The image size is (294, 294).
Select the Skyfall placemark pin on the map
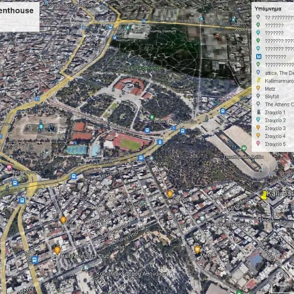[152, 158]
